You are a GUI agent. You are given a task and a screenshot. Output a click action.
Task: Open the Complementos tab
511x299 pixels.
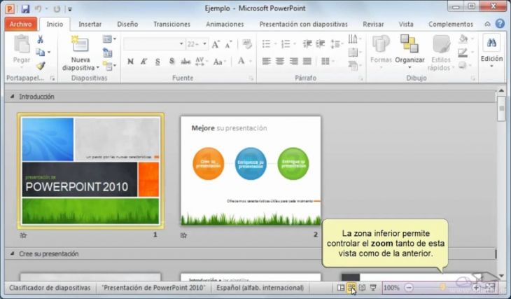[451, 24]
